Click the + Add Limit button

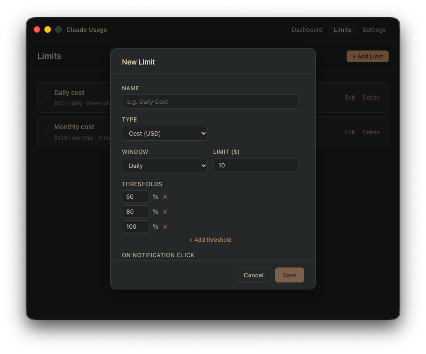pos(367,56)
